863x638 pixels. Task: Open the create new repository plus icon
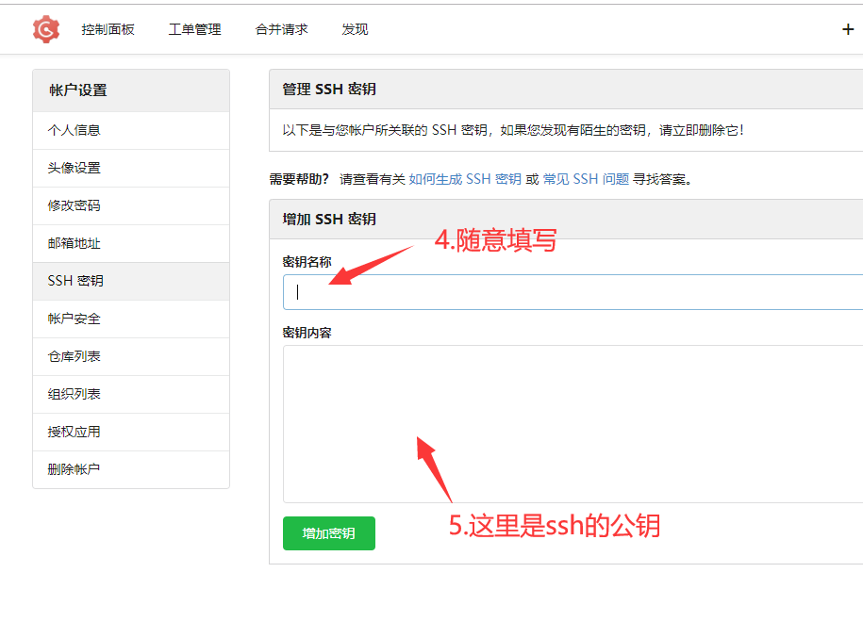pyautogui.click(x=847, y=29)
